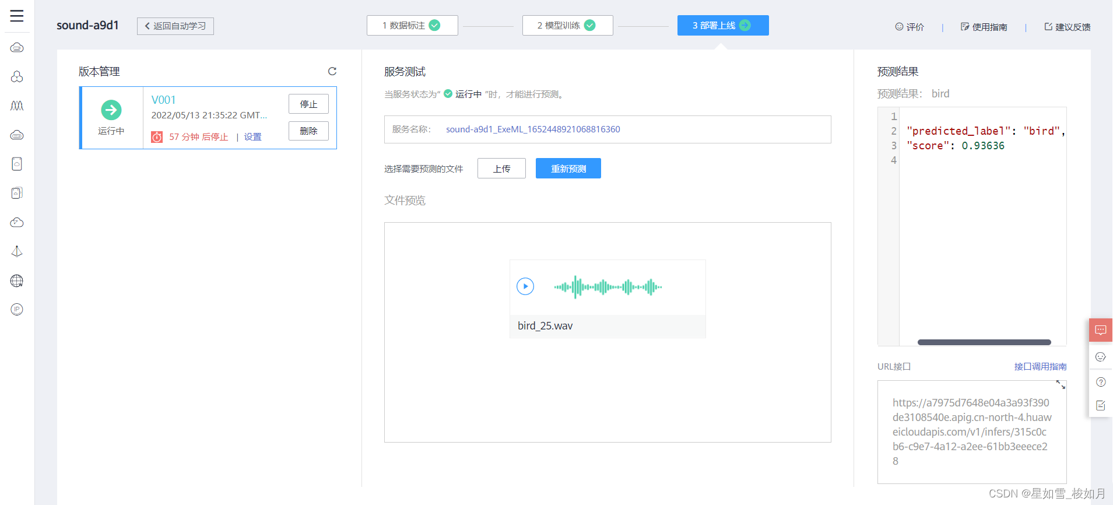Click the URL text starting with https://a7975d
Screen dimensions: 1113x505
pyautogui.click(x=972, y=432)
